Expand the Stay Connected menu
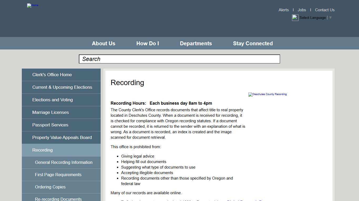The image size is (359, 201). coord(253,43)
